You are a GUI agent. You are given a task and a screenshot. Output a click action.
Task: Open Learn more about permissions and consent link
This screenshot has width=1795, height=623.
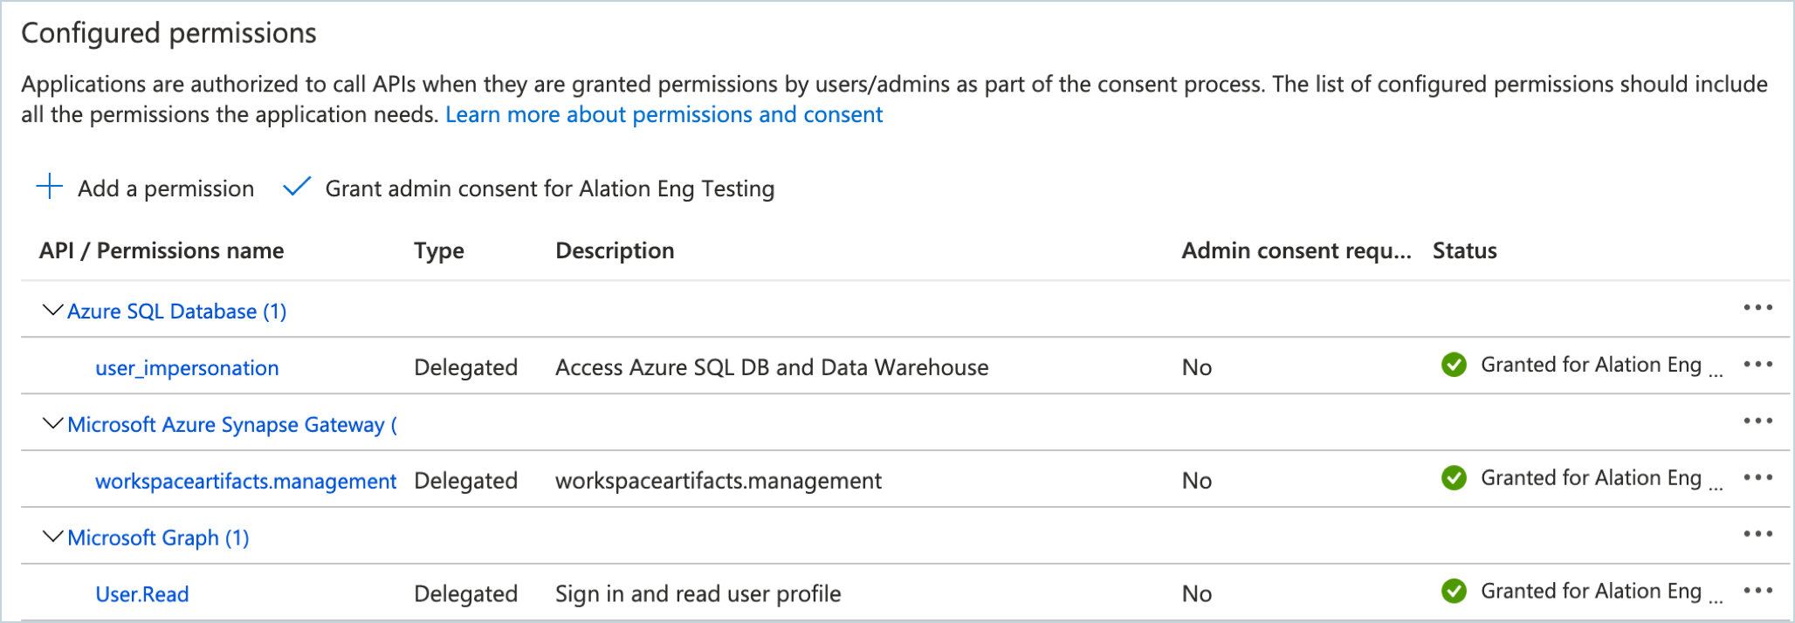(x=664, y=114)
